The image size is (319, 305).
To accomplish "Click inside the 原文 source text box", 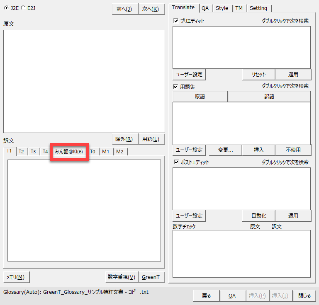I will pos(84,81).
